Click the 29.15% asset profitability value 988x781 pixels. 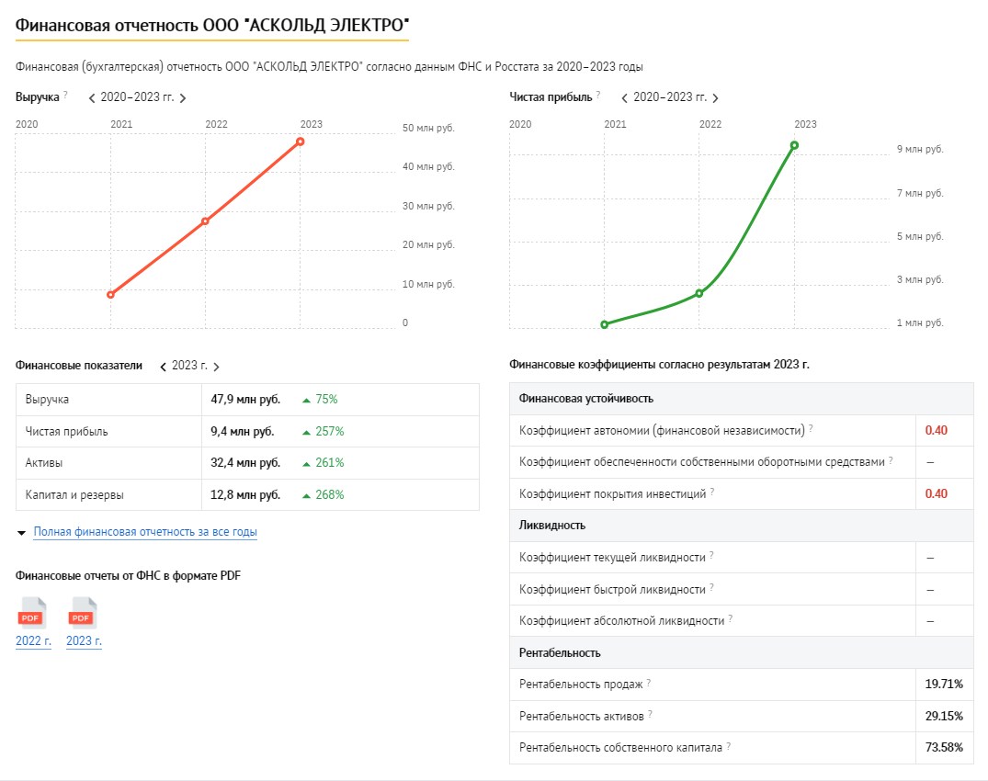coord(944,716)
